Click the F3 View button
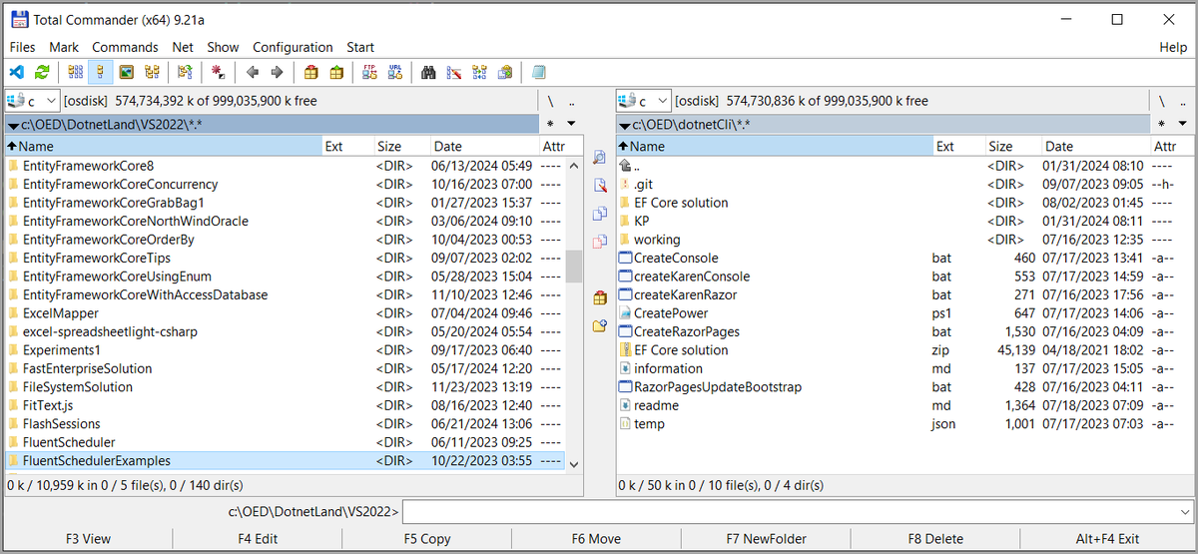 (88, 538)
